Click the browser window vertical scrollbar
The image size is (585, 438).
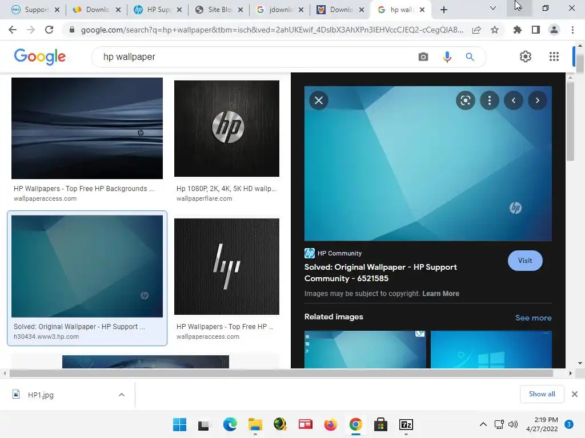(580, 63)
